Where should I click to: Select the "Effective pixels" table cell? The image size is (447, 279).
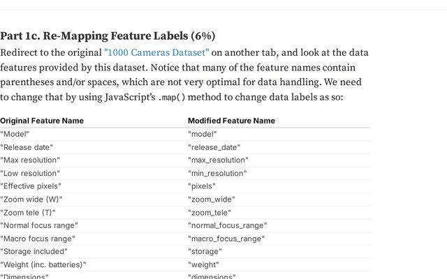coord(31,186)
